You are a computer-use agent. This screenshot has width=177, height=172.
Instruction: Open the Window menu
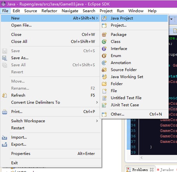[x=136, y=11]
